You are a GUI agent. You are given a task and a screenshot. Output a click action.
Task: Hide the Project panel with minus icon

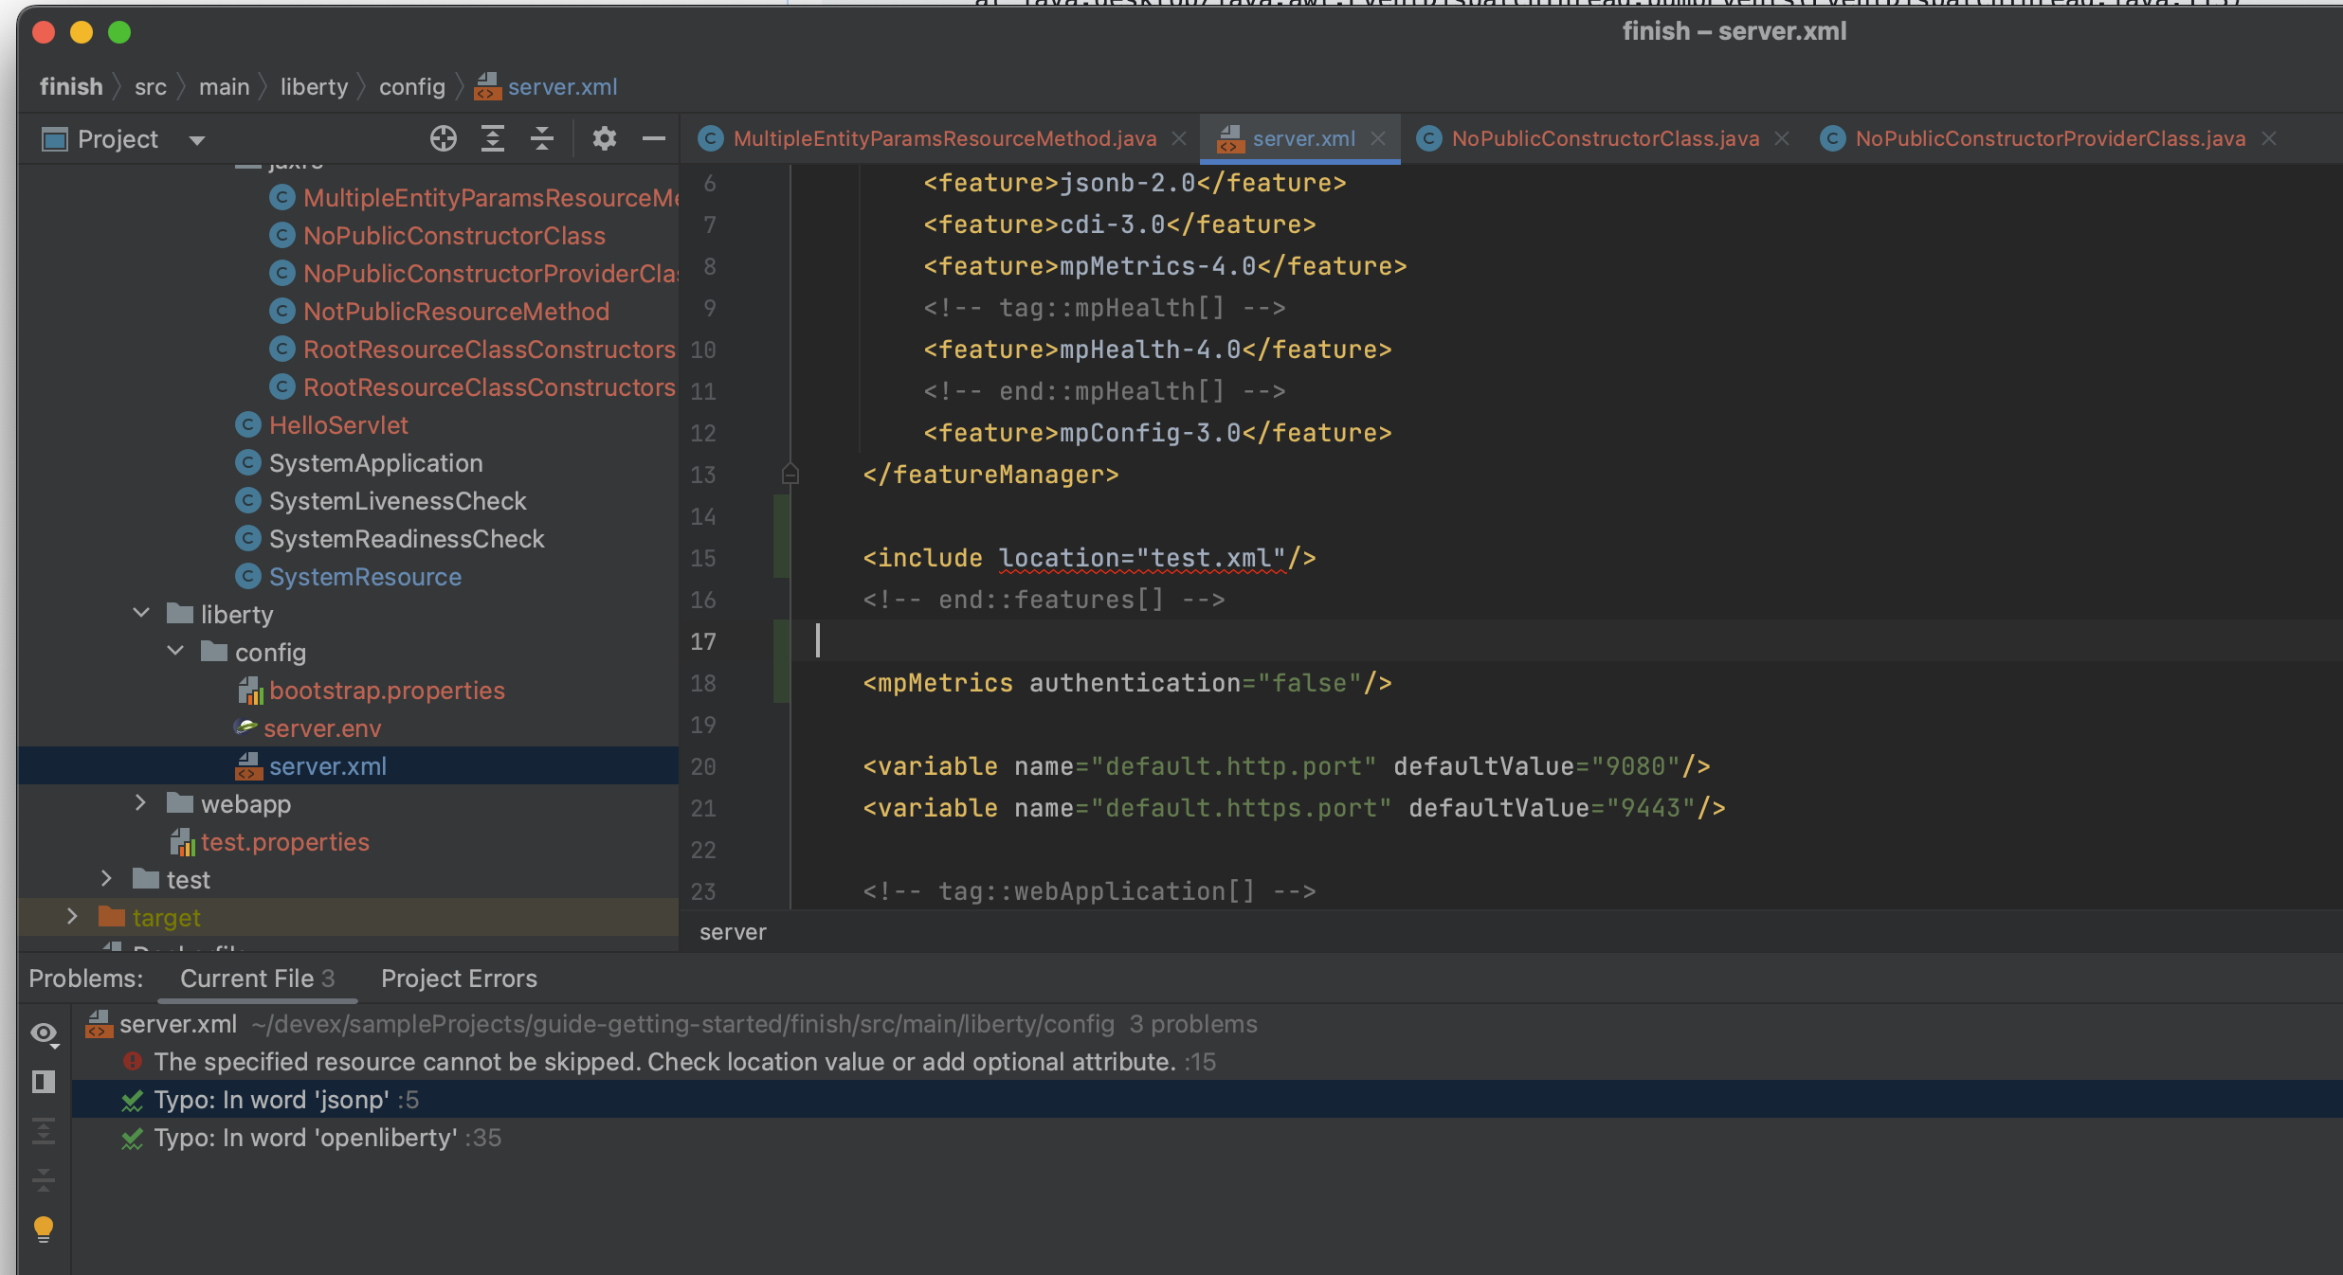[x=654, y=139]
